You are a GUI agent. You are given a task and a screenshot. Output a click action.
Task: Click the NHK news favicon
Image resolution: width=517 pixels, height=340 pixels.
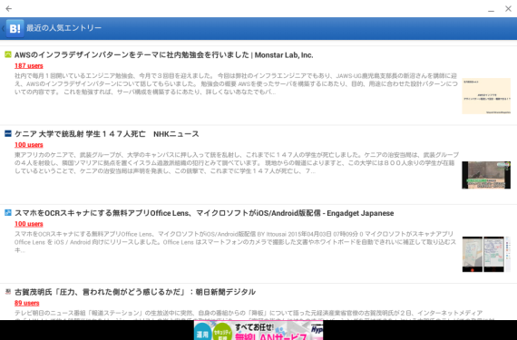click(x=8, y=133)
